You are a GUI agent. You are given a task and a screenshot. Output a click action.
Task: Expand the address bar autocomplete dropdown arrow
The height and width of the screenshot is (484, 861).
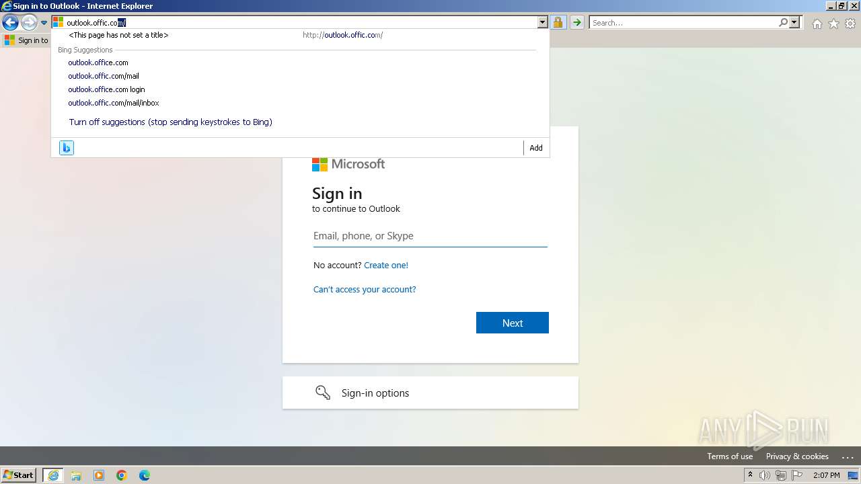[x=543, y=23]
